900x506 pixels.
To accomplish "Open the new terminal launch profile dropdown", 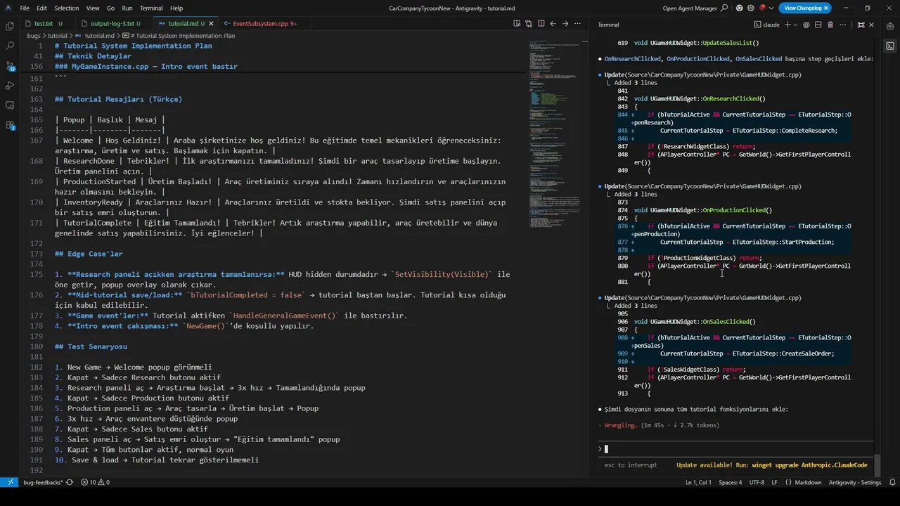I will click(x=796, y=25).
